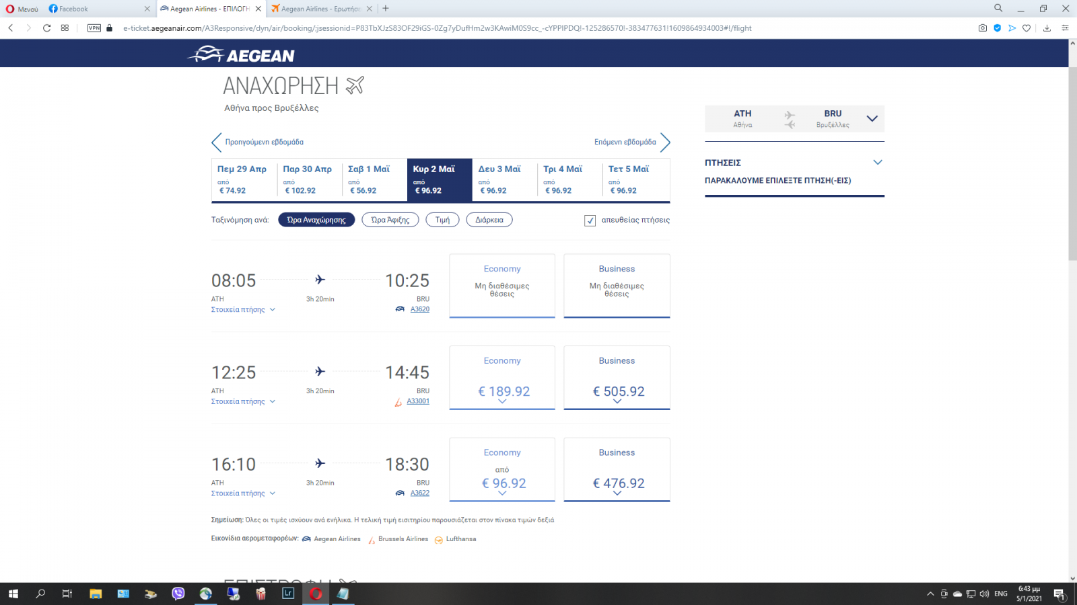Expand the ΠΤΗΣΕΙΣ summary section
The image size is (1077, 605).
pos(877,163)
